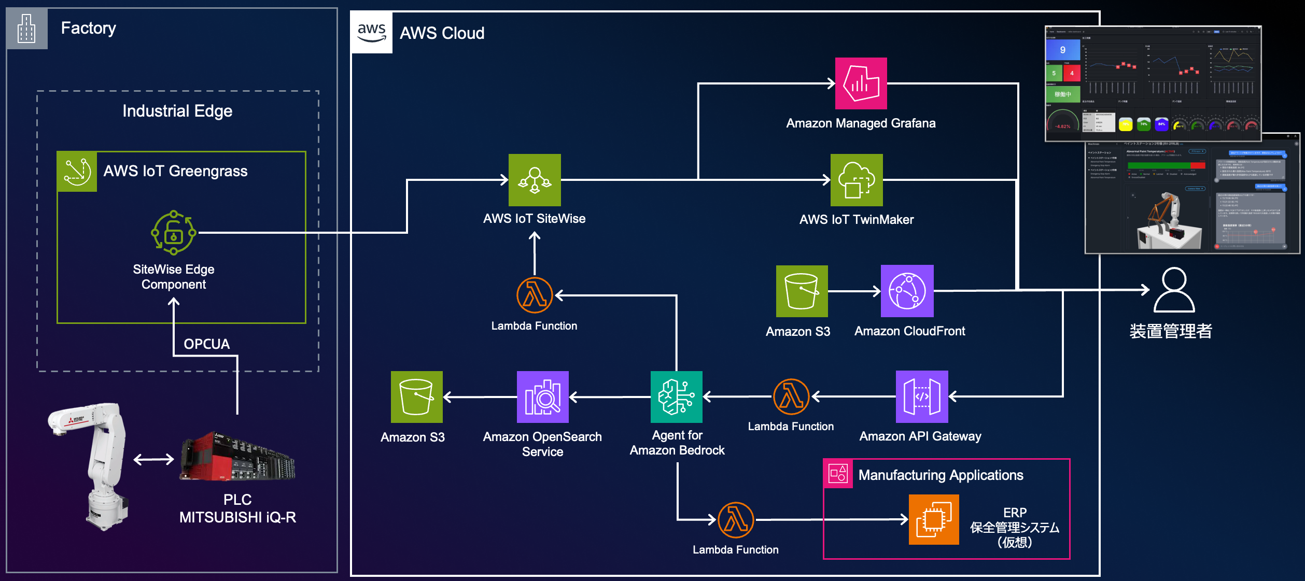
Task: Select the Amazon API Gateway icon
Action: [921, 396]
